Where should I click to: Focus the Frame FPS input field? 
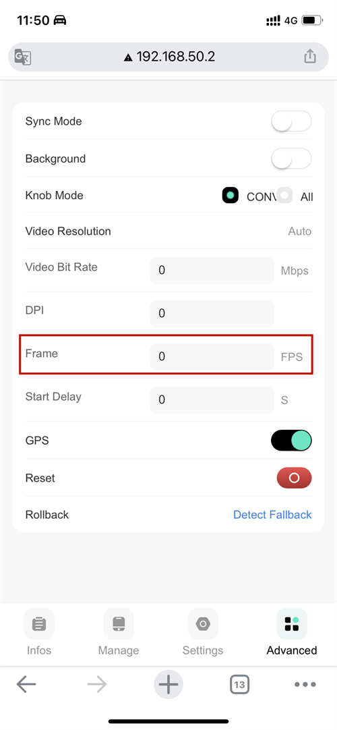tap(212, 357)
